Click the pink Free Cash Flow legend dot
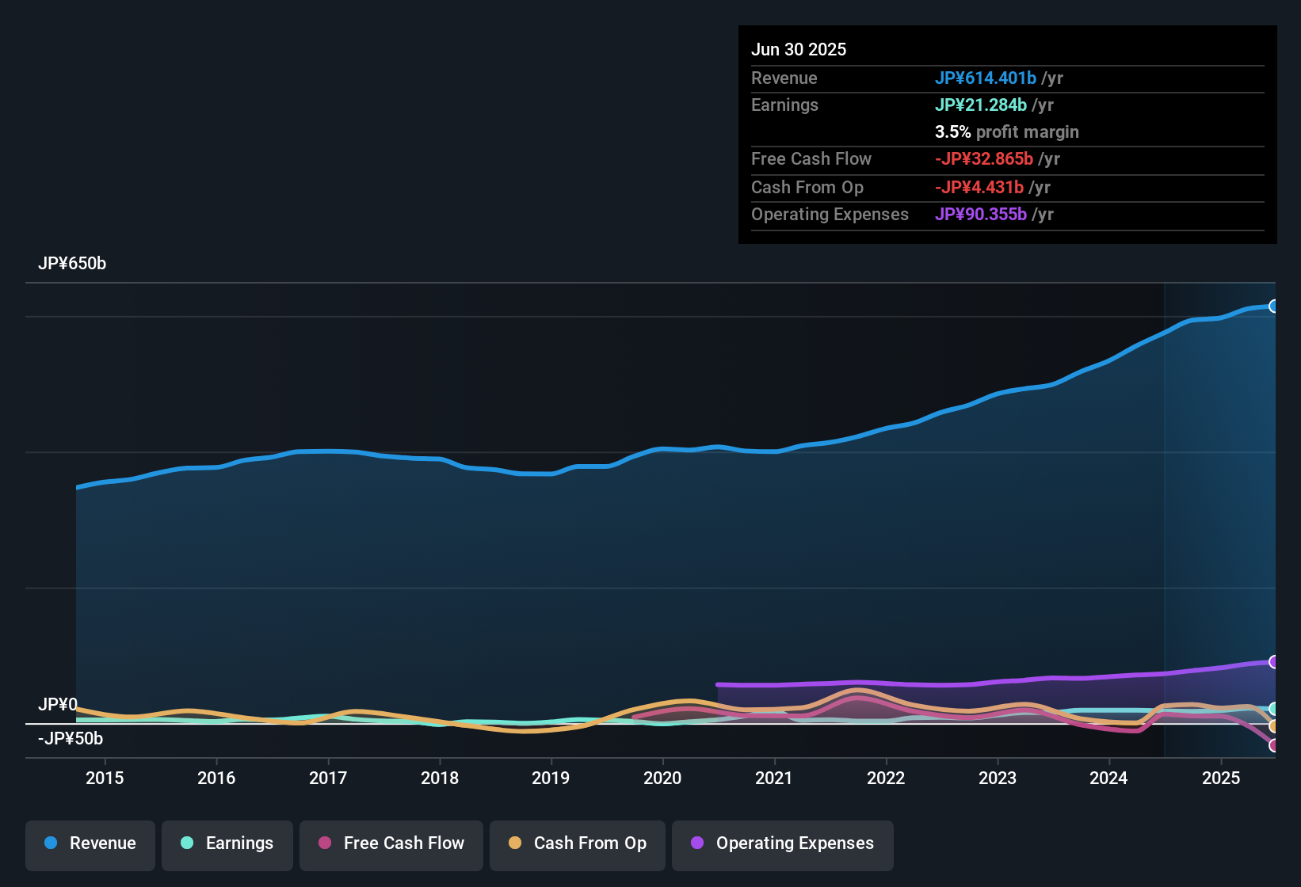The image size is (1301, 887). (x=324, y=843)
